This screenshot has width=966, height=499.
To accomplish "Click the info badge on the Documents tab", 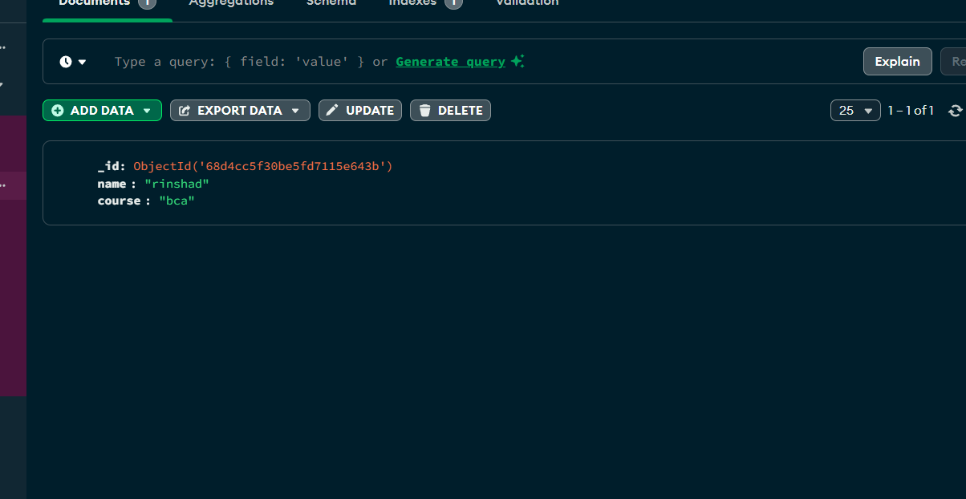I will click(x=148, y=3).
